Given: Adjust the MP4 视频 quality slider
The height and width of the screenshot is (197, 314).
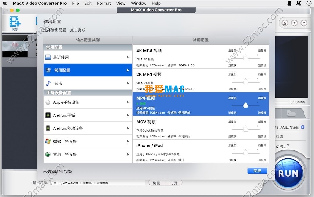Looking at the screenshot, I should point(245,105).
